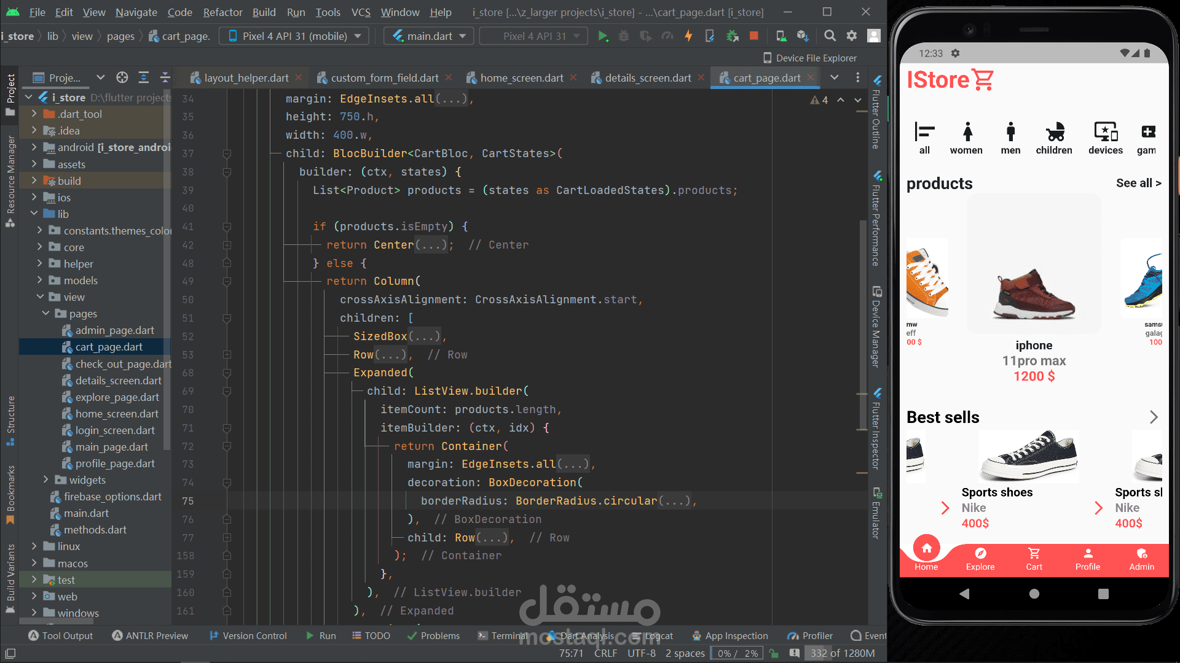Open the VCS menu
The width and height of the screenshot is (1180, 663).
click(x=361, y=12)
